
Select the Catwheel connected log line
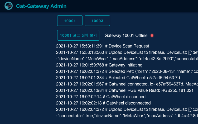pyautogui.click(x=127, y=84)
